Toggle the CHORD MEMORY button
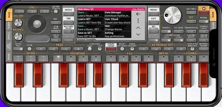Image resolution: width=222 pixels, height=107 pixels. [x=154, y=40]
